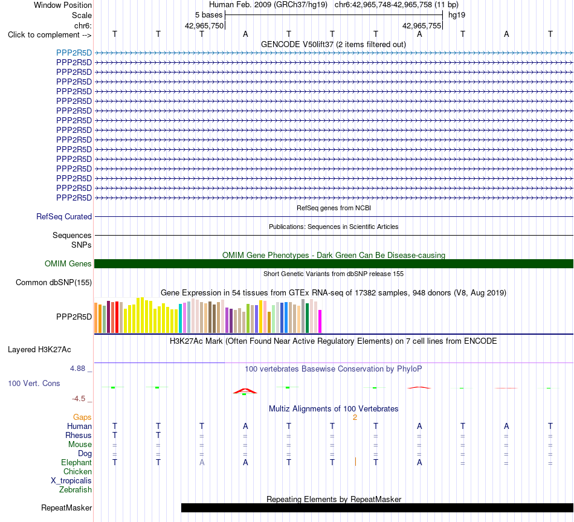Select the X_tropicalis alignment row label
This screenshot has width=574, height=522.
pos(71,481)
